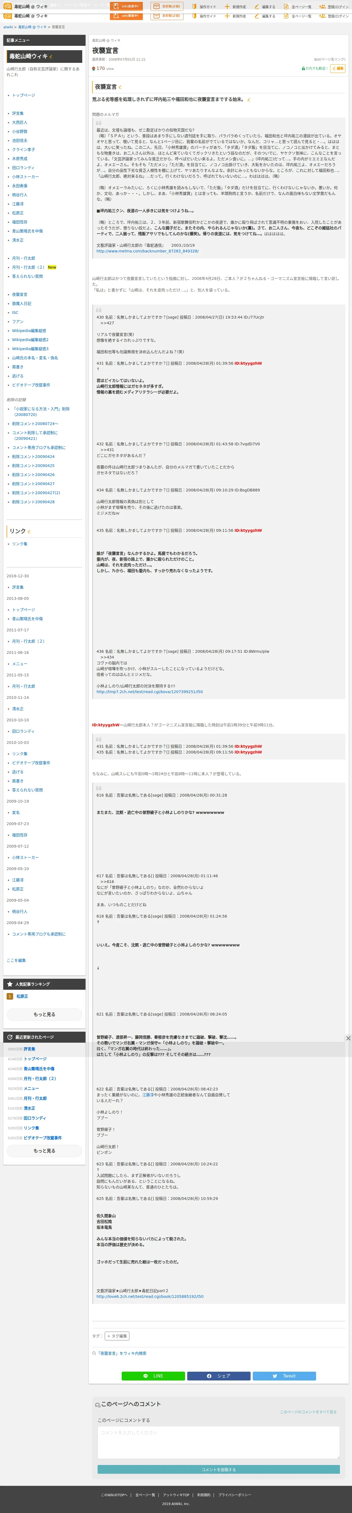Open 小谷野敦 in the 記事メニュー list

[19, 131]
